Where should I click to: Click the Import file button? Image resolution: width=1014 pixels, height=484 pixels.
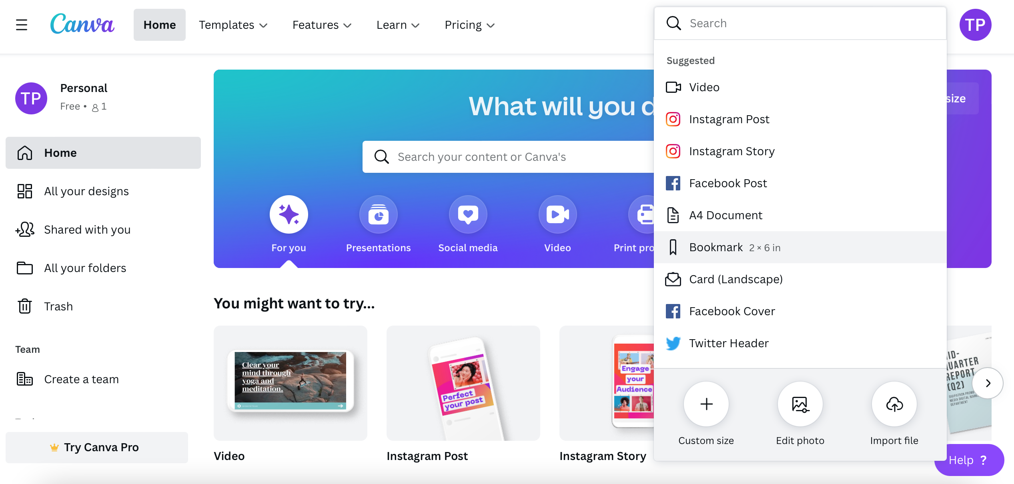[895, 414]
